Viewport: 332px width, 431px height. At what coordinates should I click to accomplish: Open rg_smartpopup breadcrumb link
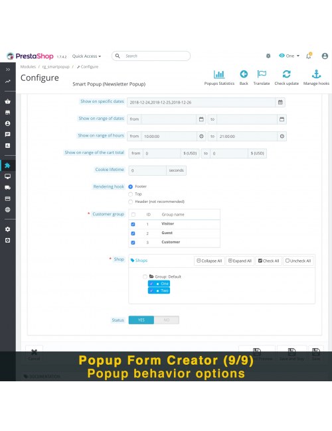[56, 67]
